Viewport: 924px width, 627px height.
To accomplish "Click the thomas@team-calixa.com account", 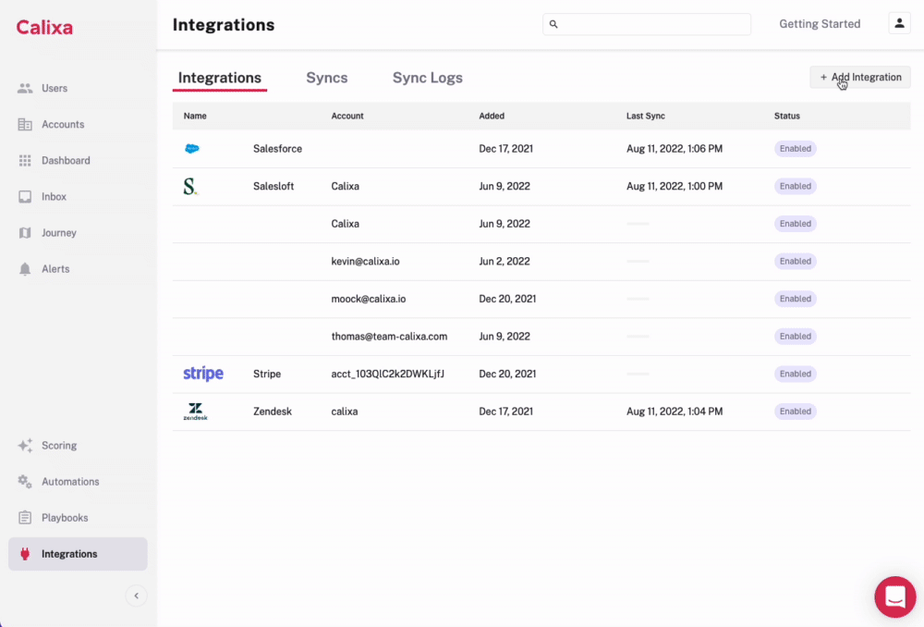I will pyautogui.click(x=389, y=337).
